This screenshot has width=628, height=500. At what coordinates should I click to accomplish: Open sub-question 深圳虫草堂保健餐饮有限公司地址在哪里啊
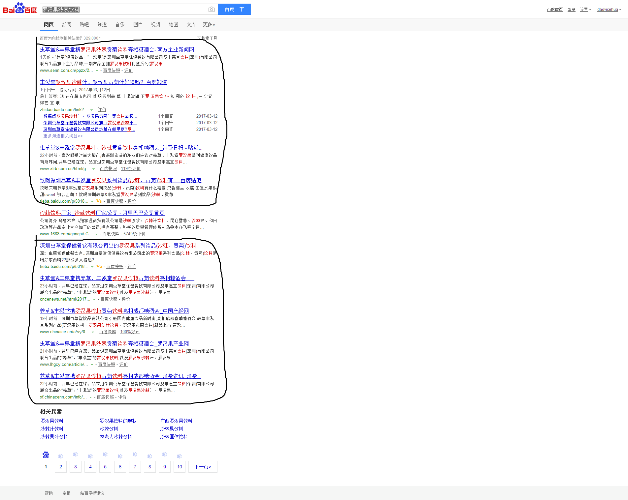tap(89, 130)
